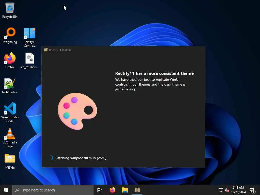Open Firefox from the taskbar
This screenshot has height=195, width=260.
[112, 190]
